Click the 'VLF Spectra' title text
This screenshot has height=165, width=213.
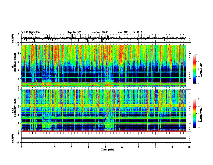tap(30, 32)
